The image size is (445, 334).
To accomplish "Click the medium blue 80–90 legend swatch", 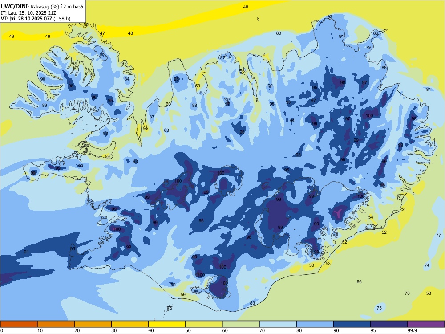I will pos(315,324).
